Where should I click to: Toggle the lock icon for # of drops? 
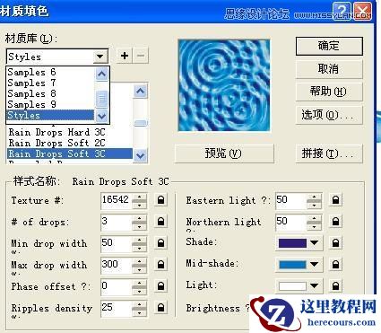[x=160, y=222]
